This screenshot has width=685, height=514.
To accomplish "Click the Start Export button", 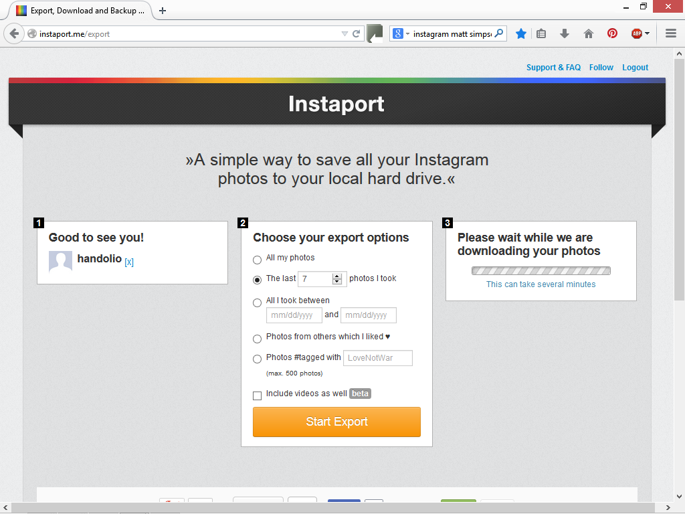I will tap(336, 422).
